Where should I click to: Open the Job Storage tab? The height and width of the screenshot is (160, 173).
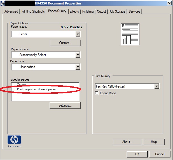[117, 11]
